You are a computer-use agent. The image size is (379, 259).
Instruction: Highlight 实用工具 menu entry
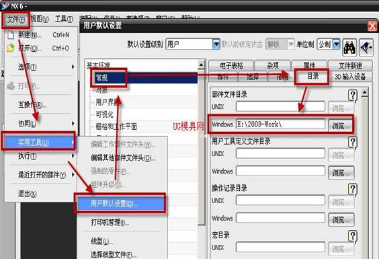(39, 143)
